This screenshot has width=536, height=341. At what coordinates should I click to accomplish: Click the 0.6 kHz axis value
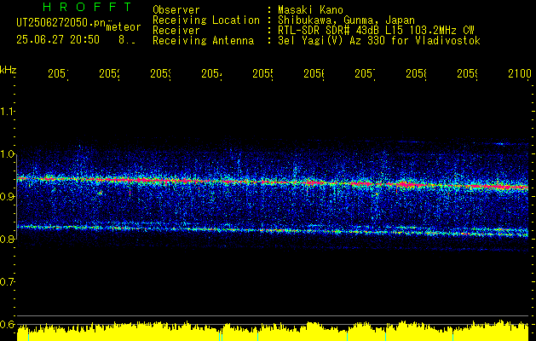[x=7, y=324]
